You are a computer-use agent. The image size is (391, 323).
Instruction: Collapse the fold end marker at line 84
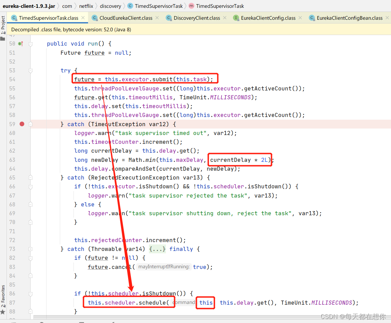click(31, 276)
